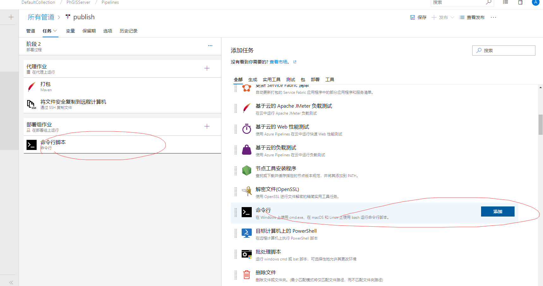This screenshot has height=286, width=543.
Task: Click the plus icon beside 代理作业
Action: pos(207,68)
